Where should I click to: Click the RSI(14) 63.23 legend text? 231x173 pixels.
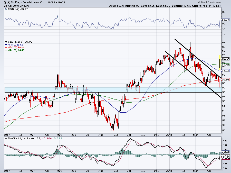[x=18, y=9]
